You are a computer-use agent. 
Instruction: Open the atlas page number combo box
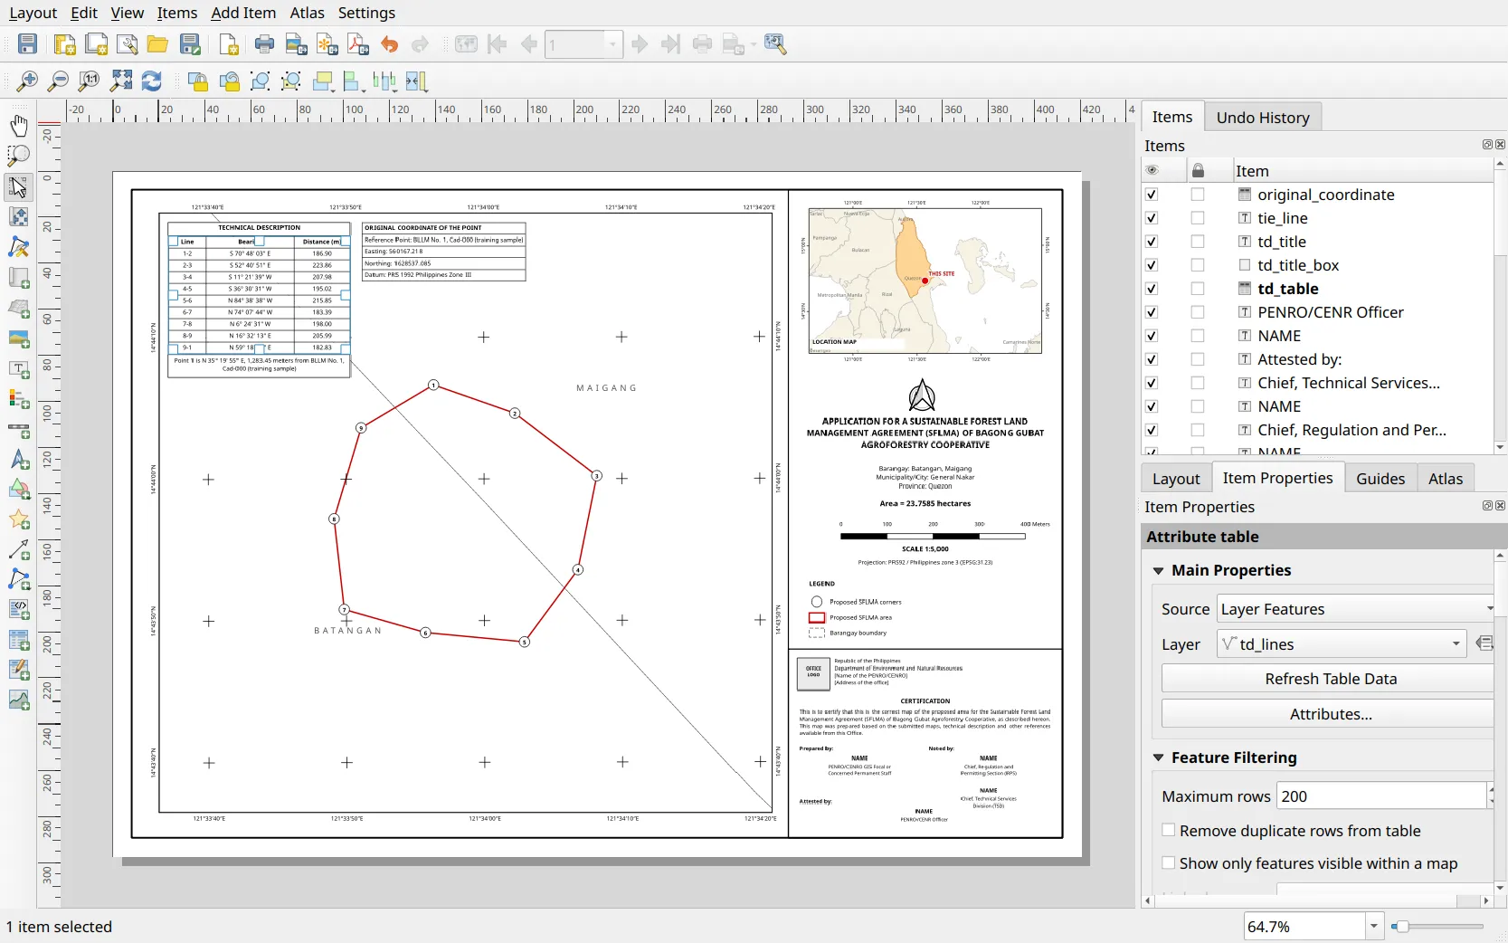pyautogui.click(x=583, y=44)
